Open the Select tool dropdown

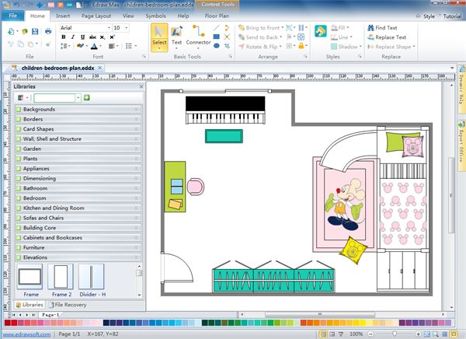pos(159,48)
